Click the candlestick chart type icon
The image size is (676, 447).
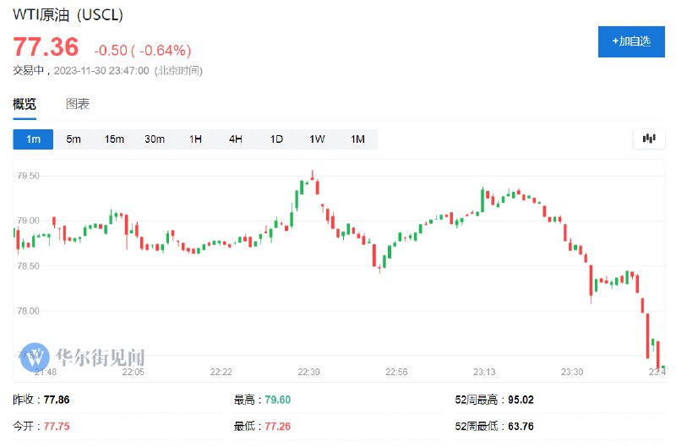coord(649,139)
